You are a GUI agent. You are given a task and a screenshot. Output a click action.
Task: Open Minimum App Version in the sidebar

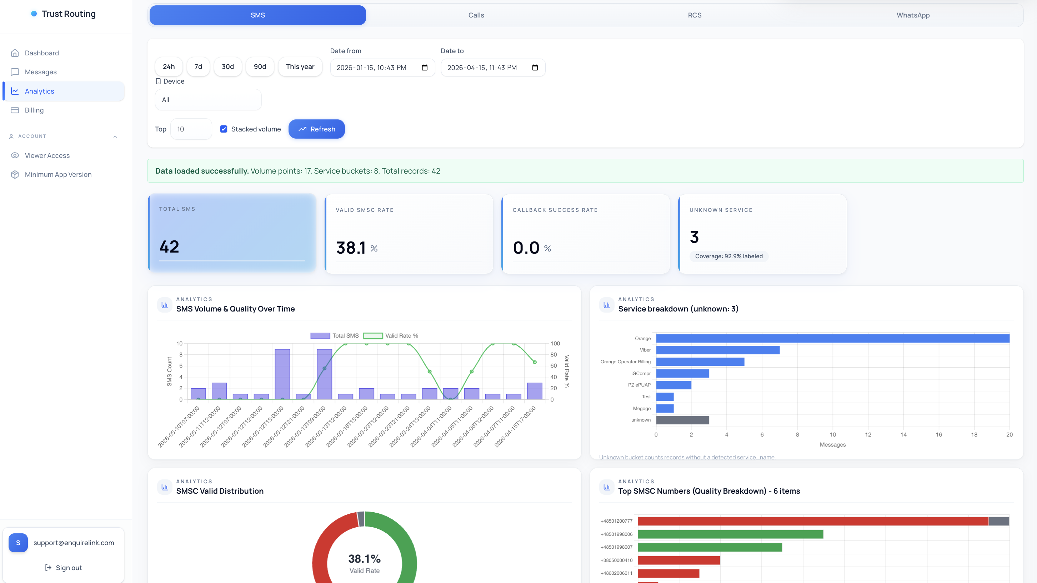[x=64, y=174]
